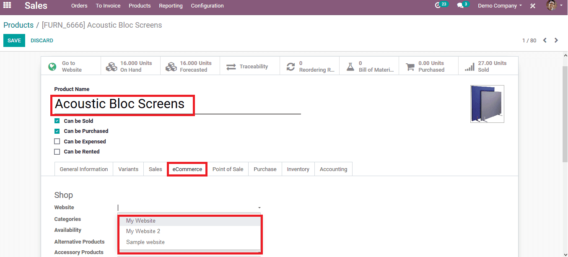Open activities clock icon with 23 badge

(441, 5)
